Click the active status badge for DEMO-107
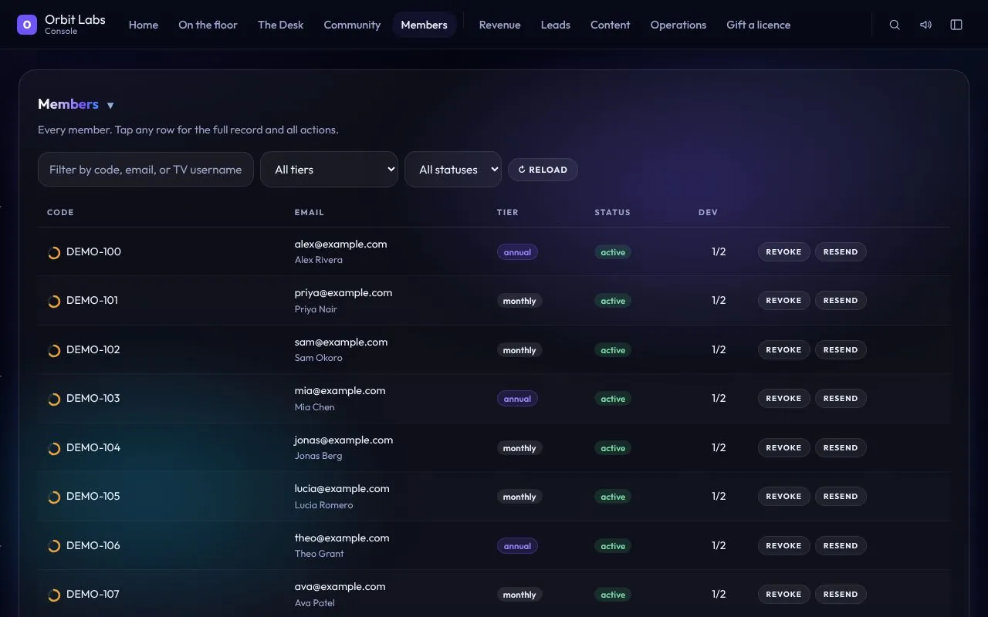Screen dimensions: 988x617 click(x=613, y=595)
